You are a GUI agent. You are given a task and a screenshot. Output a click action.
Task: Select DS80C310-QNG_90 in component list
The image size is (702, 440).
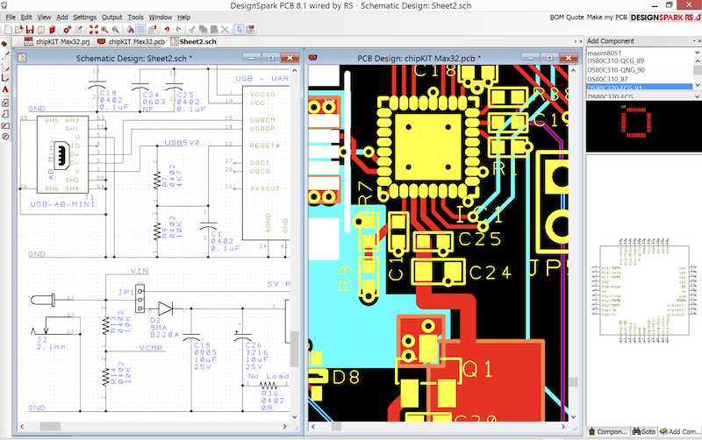[x=615, y=70]
